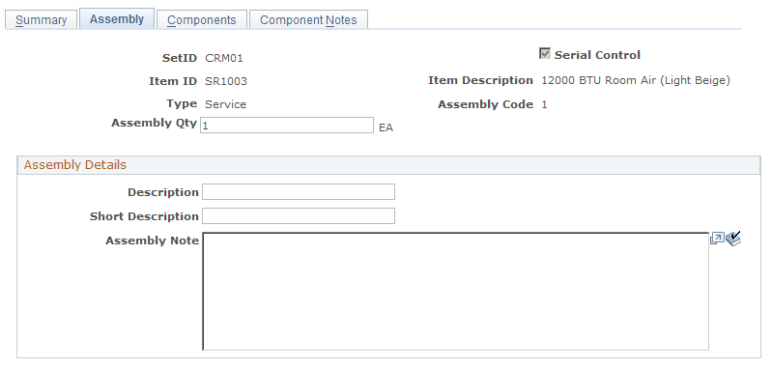Click inside the Assembly Note text area
Viewport: 772px width, 368px height.
click(455, 292)
